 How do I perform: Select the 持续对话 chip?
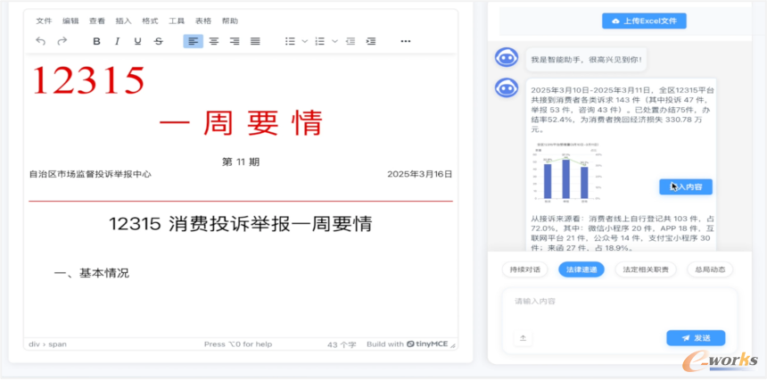click(x=525, y=269)
